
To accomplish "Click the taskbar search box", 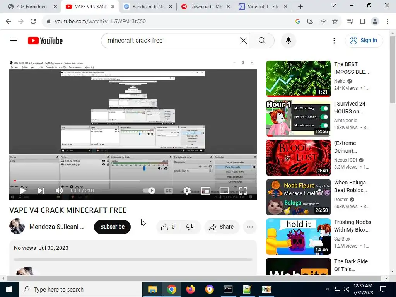I will [x=80, y=289].
